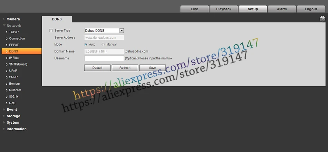Screen dimensions: 328x152
Task: Collapse the Network menu section
Action: click(x=14, y=26)
